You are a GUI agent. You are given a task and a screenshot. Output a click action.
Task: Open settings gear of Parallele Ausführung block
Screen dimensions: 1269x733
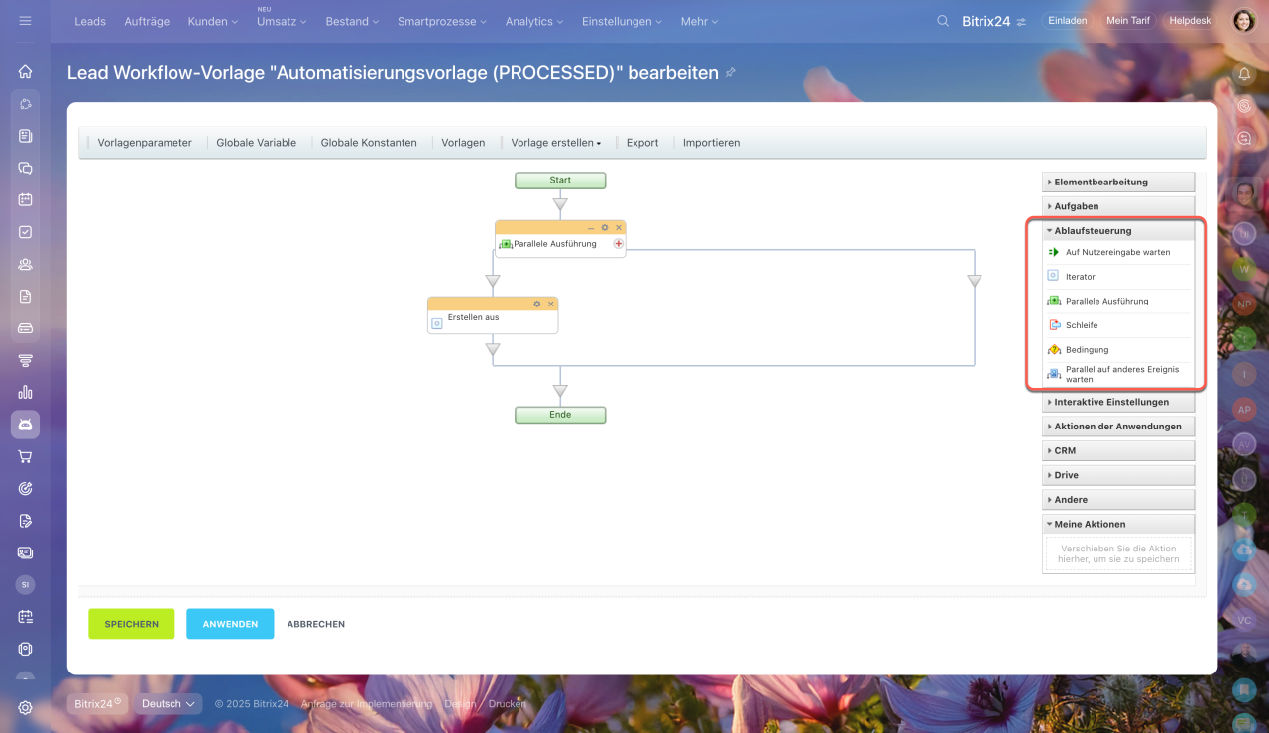point(605,227)
